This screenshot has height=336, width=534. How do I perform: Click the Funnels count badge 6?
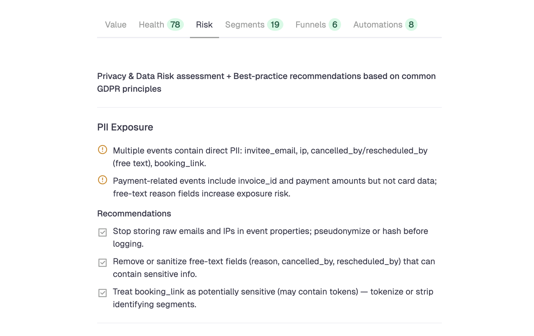pyautogui.click(x=335, y=25)
